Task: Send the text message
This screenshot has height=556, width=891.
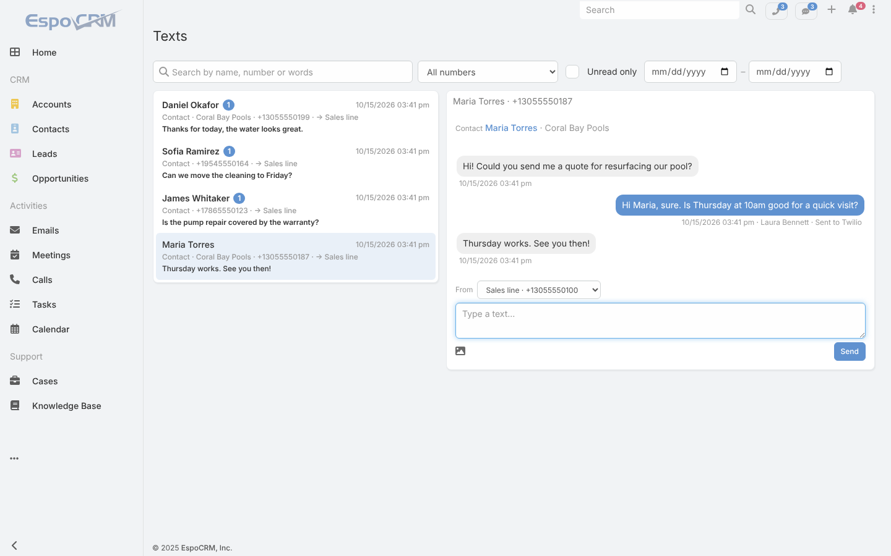Action: click(850, 352)
